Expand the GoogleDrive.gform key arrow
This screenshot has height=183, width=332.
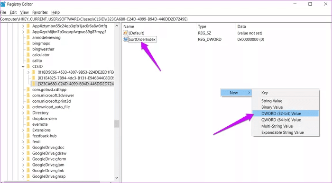click(x=23, y=159)
